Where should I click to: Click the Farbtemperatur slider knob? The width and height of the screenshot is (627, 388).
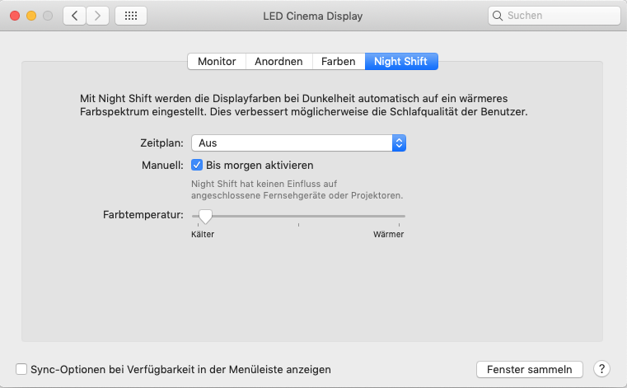tap(205, 217)
